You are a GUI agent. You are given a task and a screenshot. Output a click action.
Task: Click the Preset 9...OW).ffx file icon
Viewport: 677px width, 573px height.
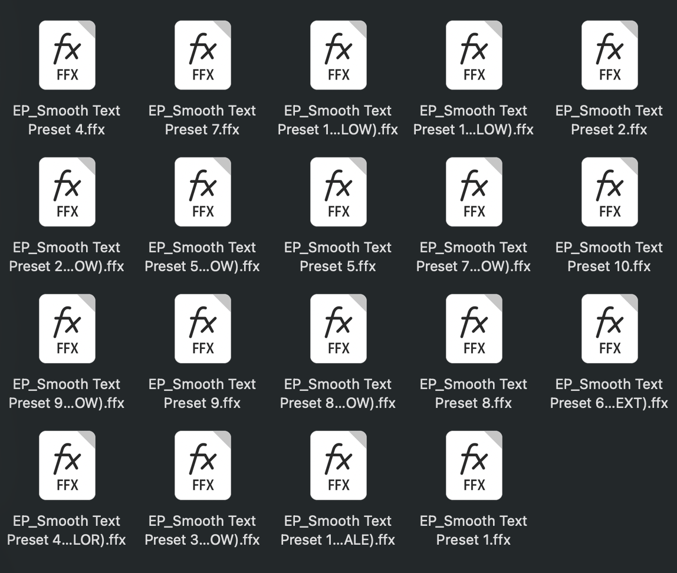tap(67, 329)
